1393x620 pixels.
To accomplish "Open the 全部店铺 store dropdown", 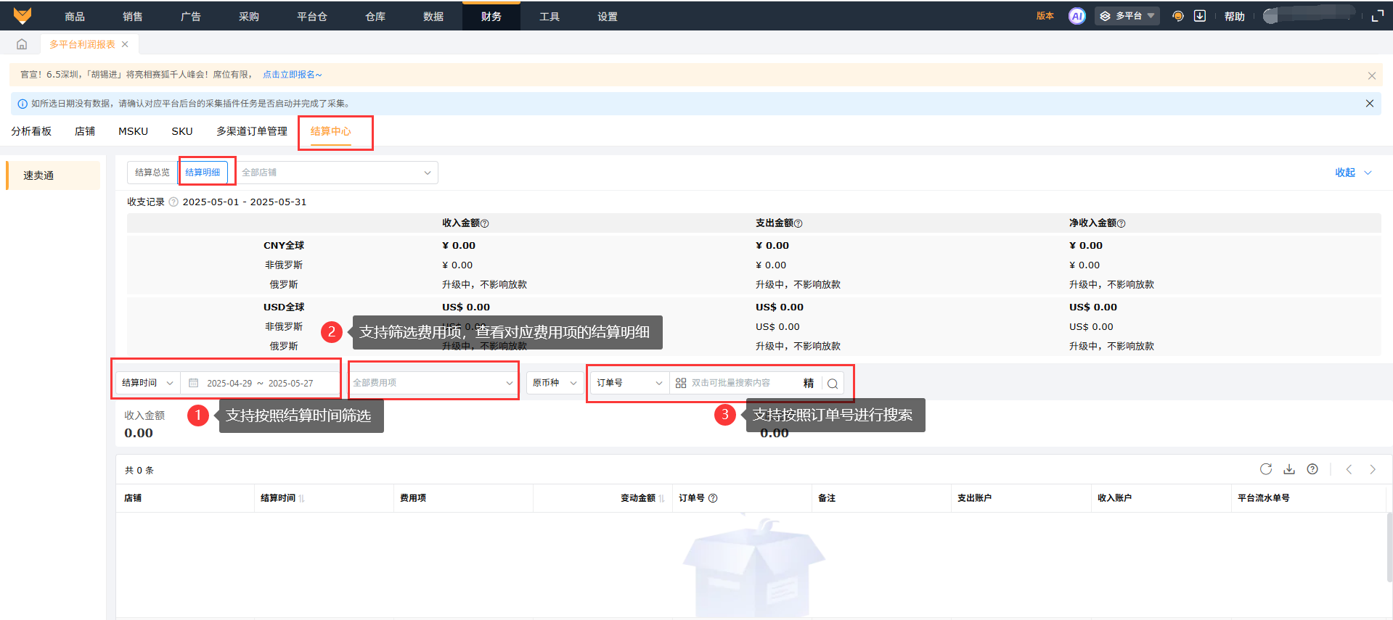I will pos(336,173).
